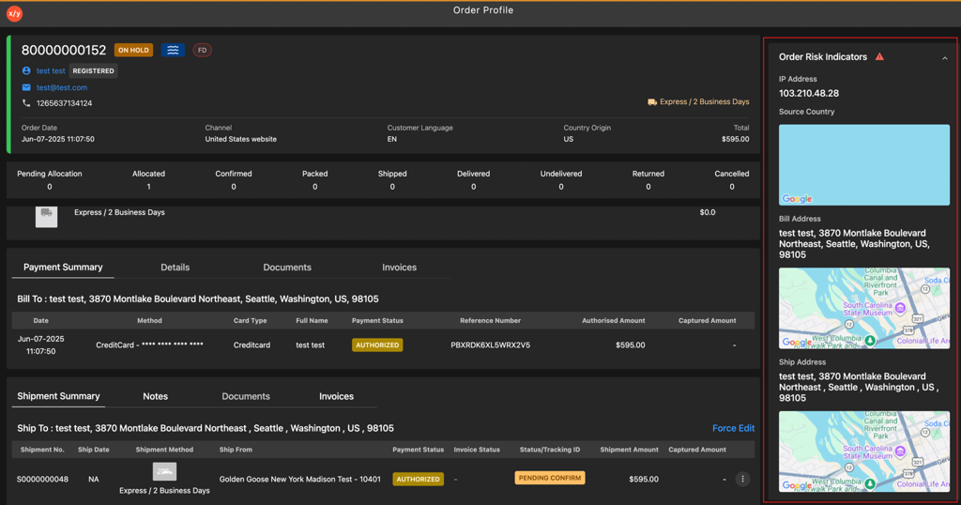The image size is (961, 505).
Task: Click the shipment AUTHORIZED status badge
Action: click(418, 480)
